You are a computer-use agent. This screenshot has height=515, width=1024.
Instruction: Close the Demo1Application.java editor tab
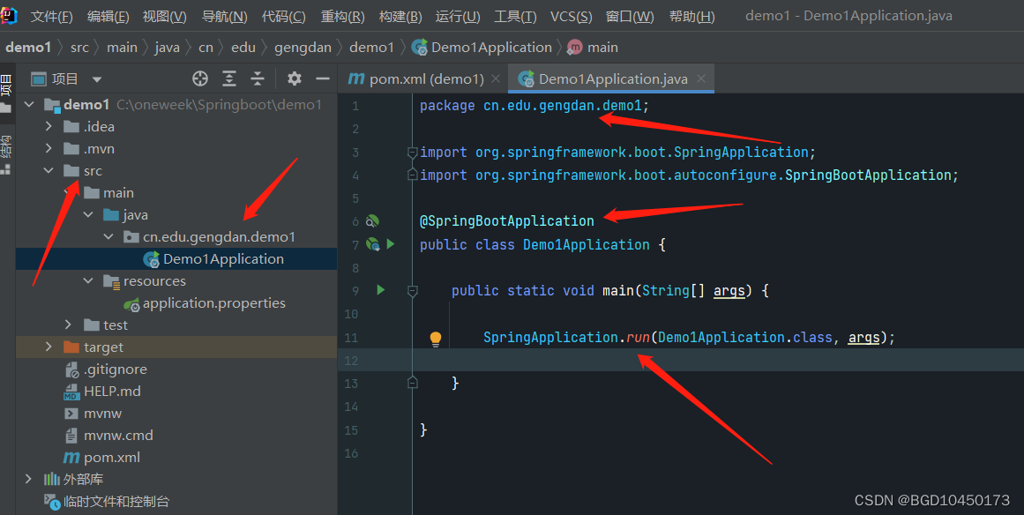(x=700, y=79)
